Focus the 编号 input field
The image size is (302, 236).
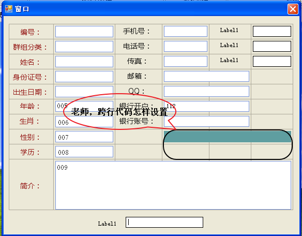[x=84, y=32]
